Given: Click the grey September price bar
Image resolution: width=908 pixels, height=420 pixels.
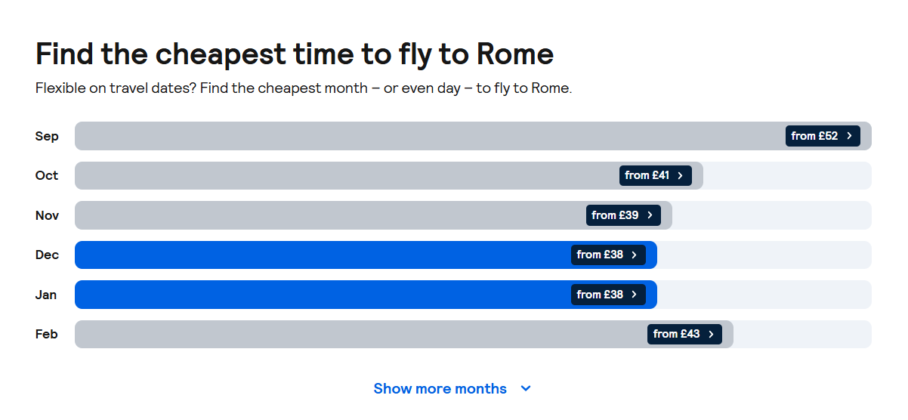Looking at the screenshot, I should pyautogui.click(x=473, y=136).
